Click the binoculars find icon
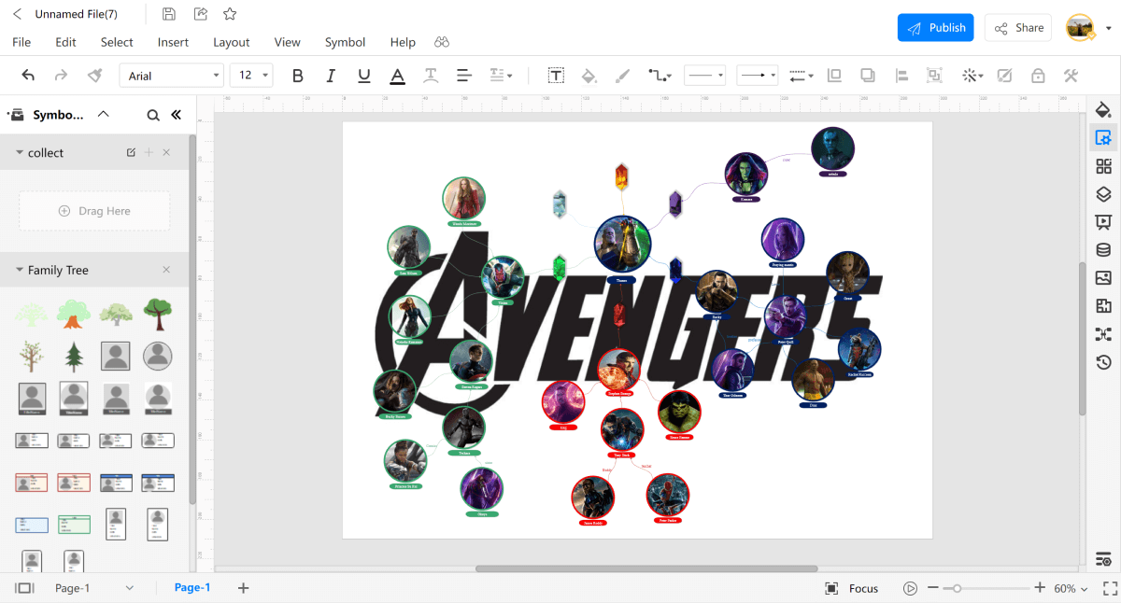Screen dimensions: 1121x603 coord(442,42)
